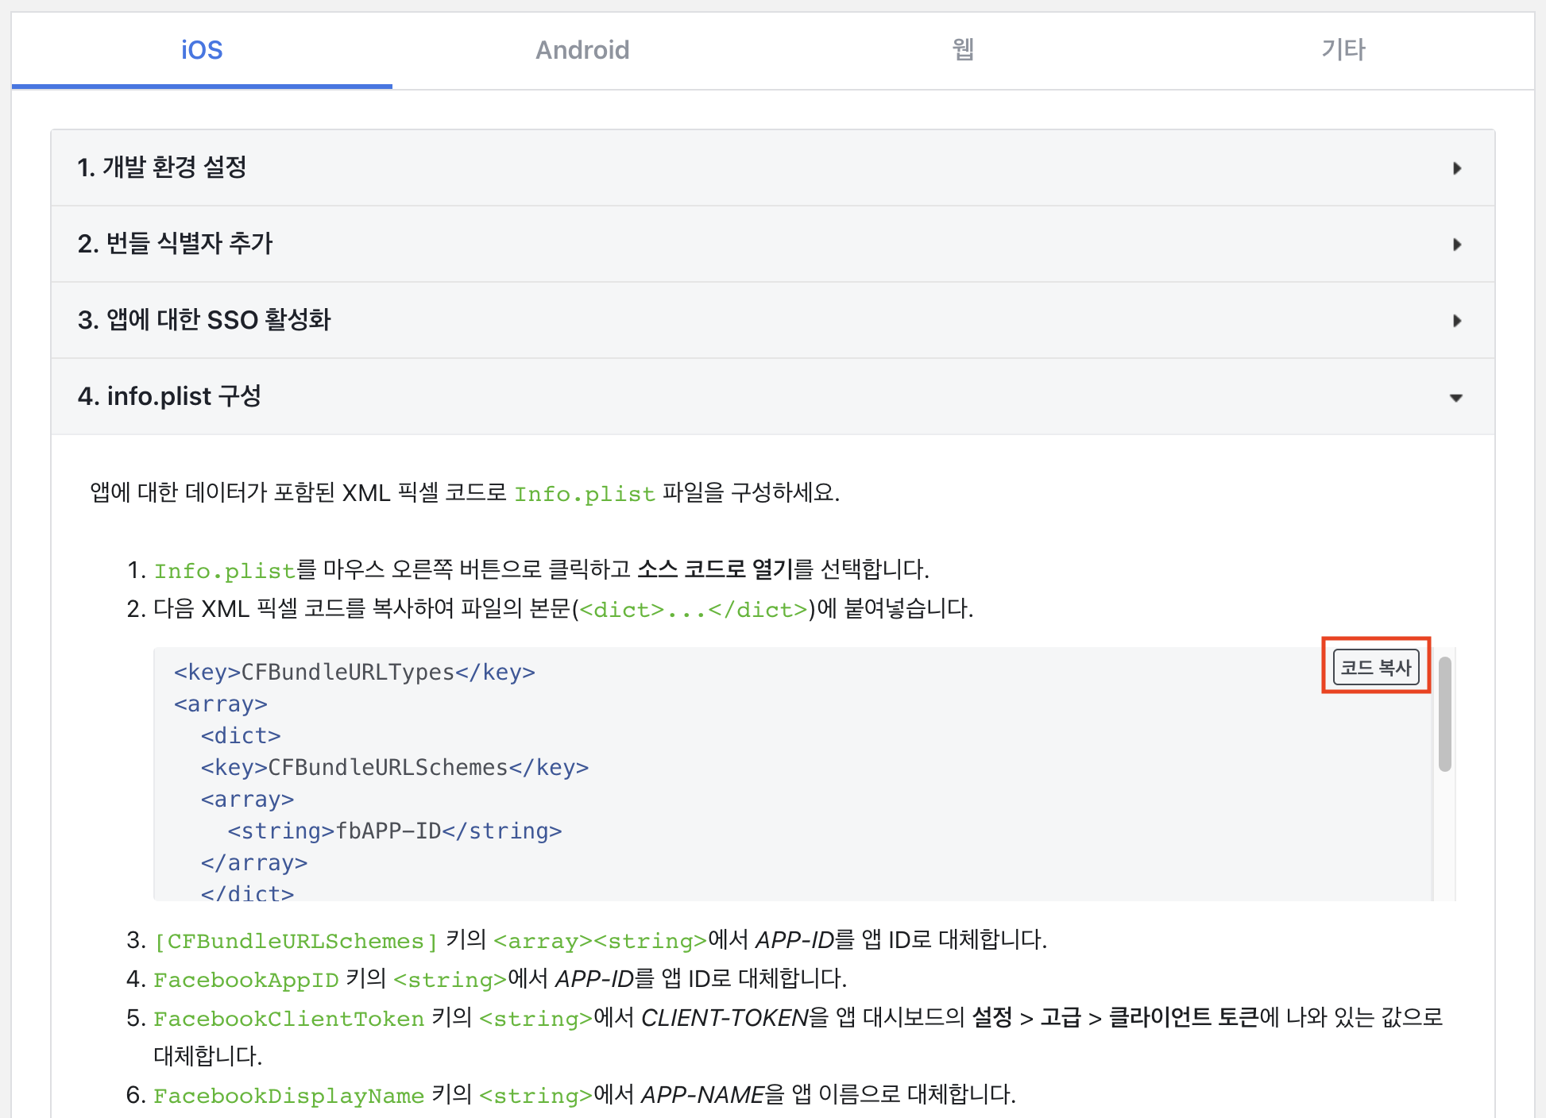Viewport: 1546px width, 1118px height.
Task: Click the green FacebookAppID code text
Action: pyautogui.click(x=245, y=980)
